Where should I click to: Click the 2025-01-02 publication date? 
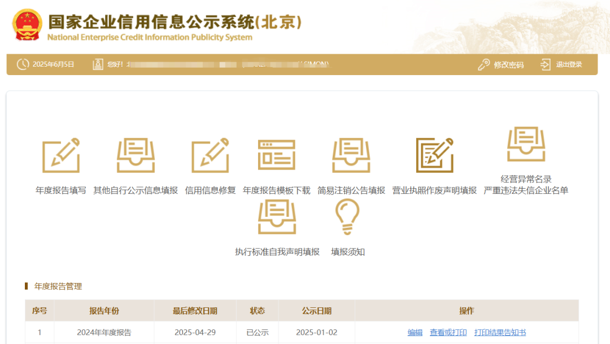[x=317, y=333]
